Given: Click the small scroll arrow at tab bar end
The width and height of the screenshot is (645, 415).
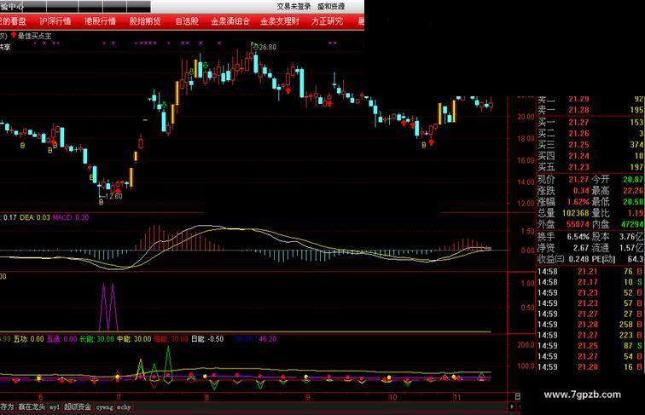Looking at the screenshot, I should pyautogui.click(x=512, y=406).
